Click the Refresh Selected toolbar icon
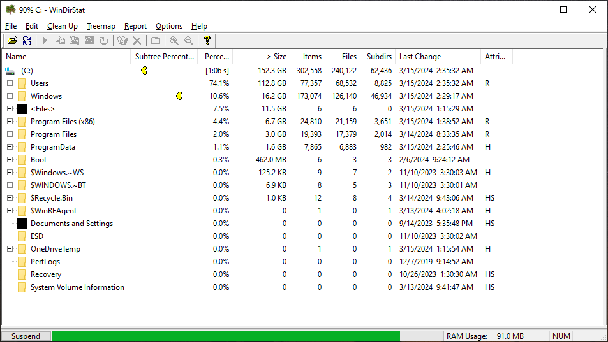 103,40
